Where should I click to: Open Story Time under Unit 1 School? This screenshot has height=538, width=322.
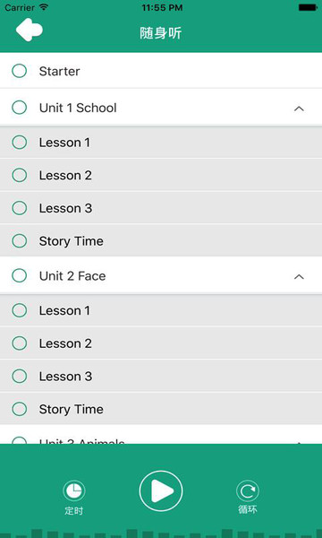[x=161, y=241]
